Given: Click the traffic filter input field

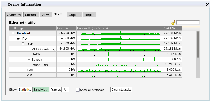Looking at the screenshot, I should (188, 22).
